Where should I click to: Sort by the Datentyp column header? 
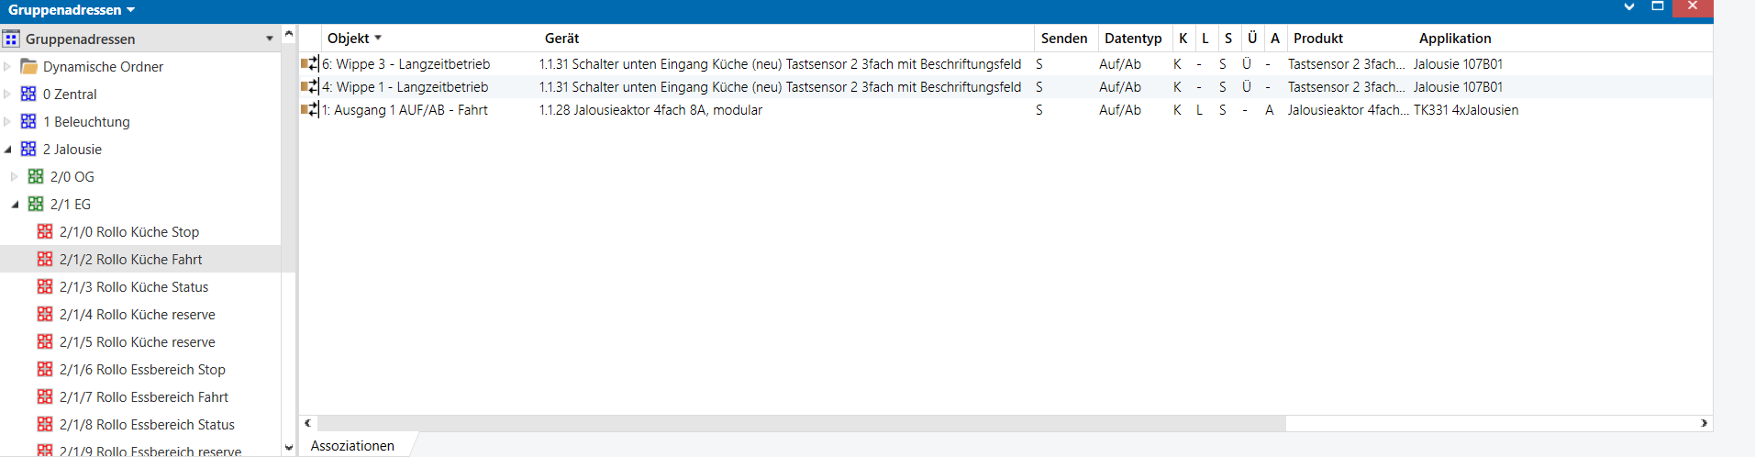[1132, 39]
